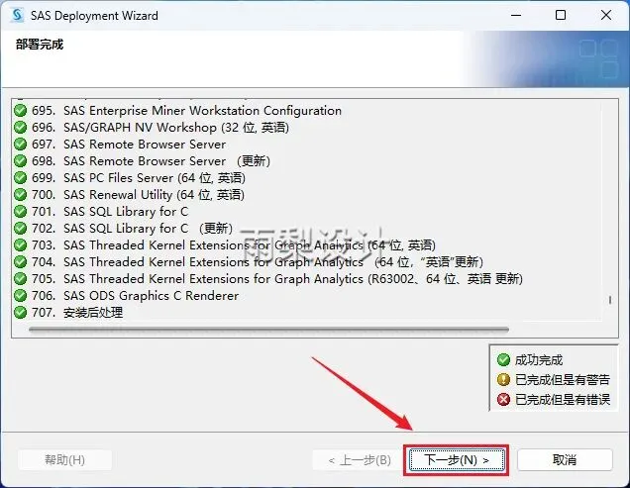This screenshot has height=488, width=630.
Task: Click green check icon for item 697
Action: tap(20, 145)
